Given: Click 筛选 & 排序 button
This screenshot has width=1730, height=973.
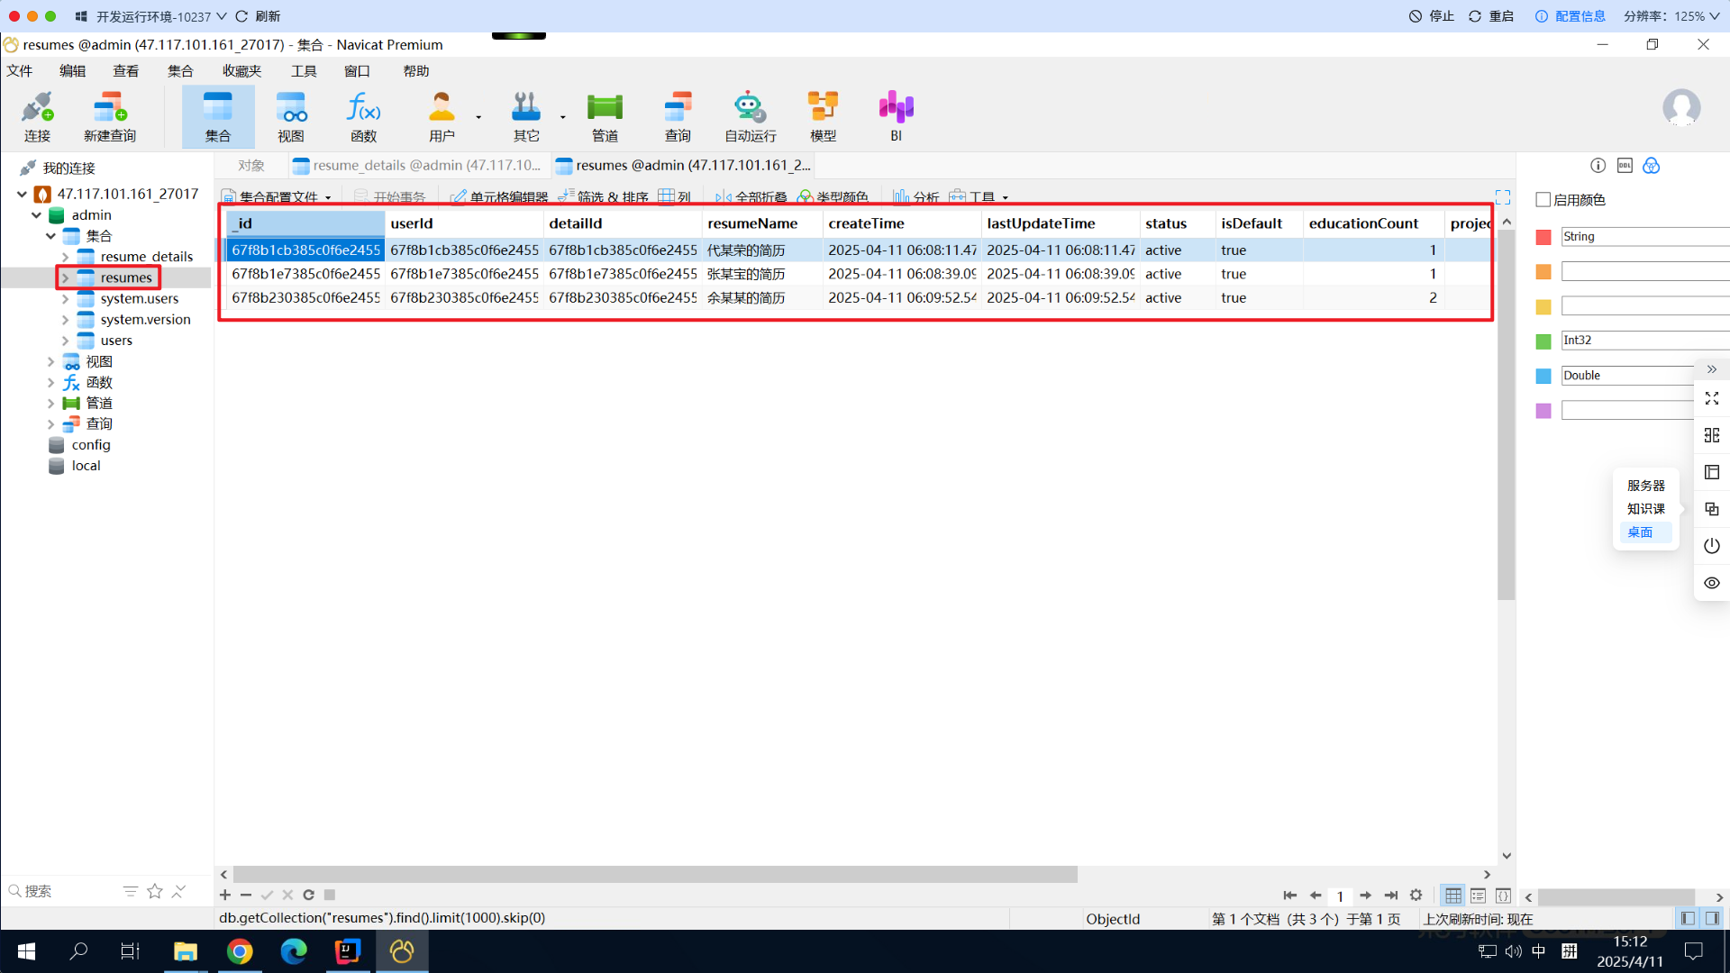Looking at the screenshot, I should 603,196.
